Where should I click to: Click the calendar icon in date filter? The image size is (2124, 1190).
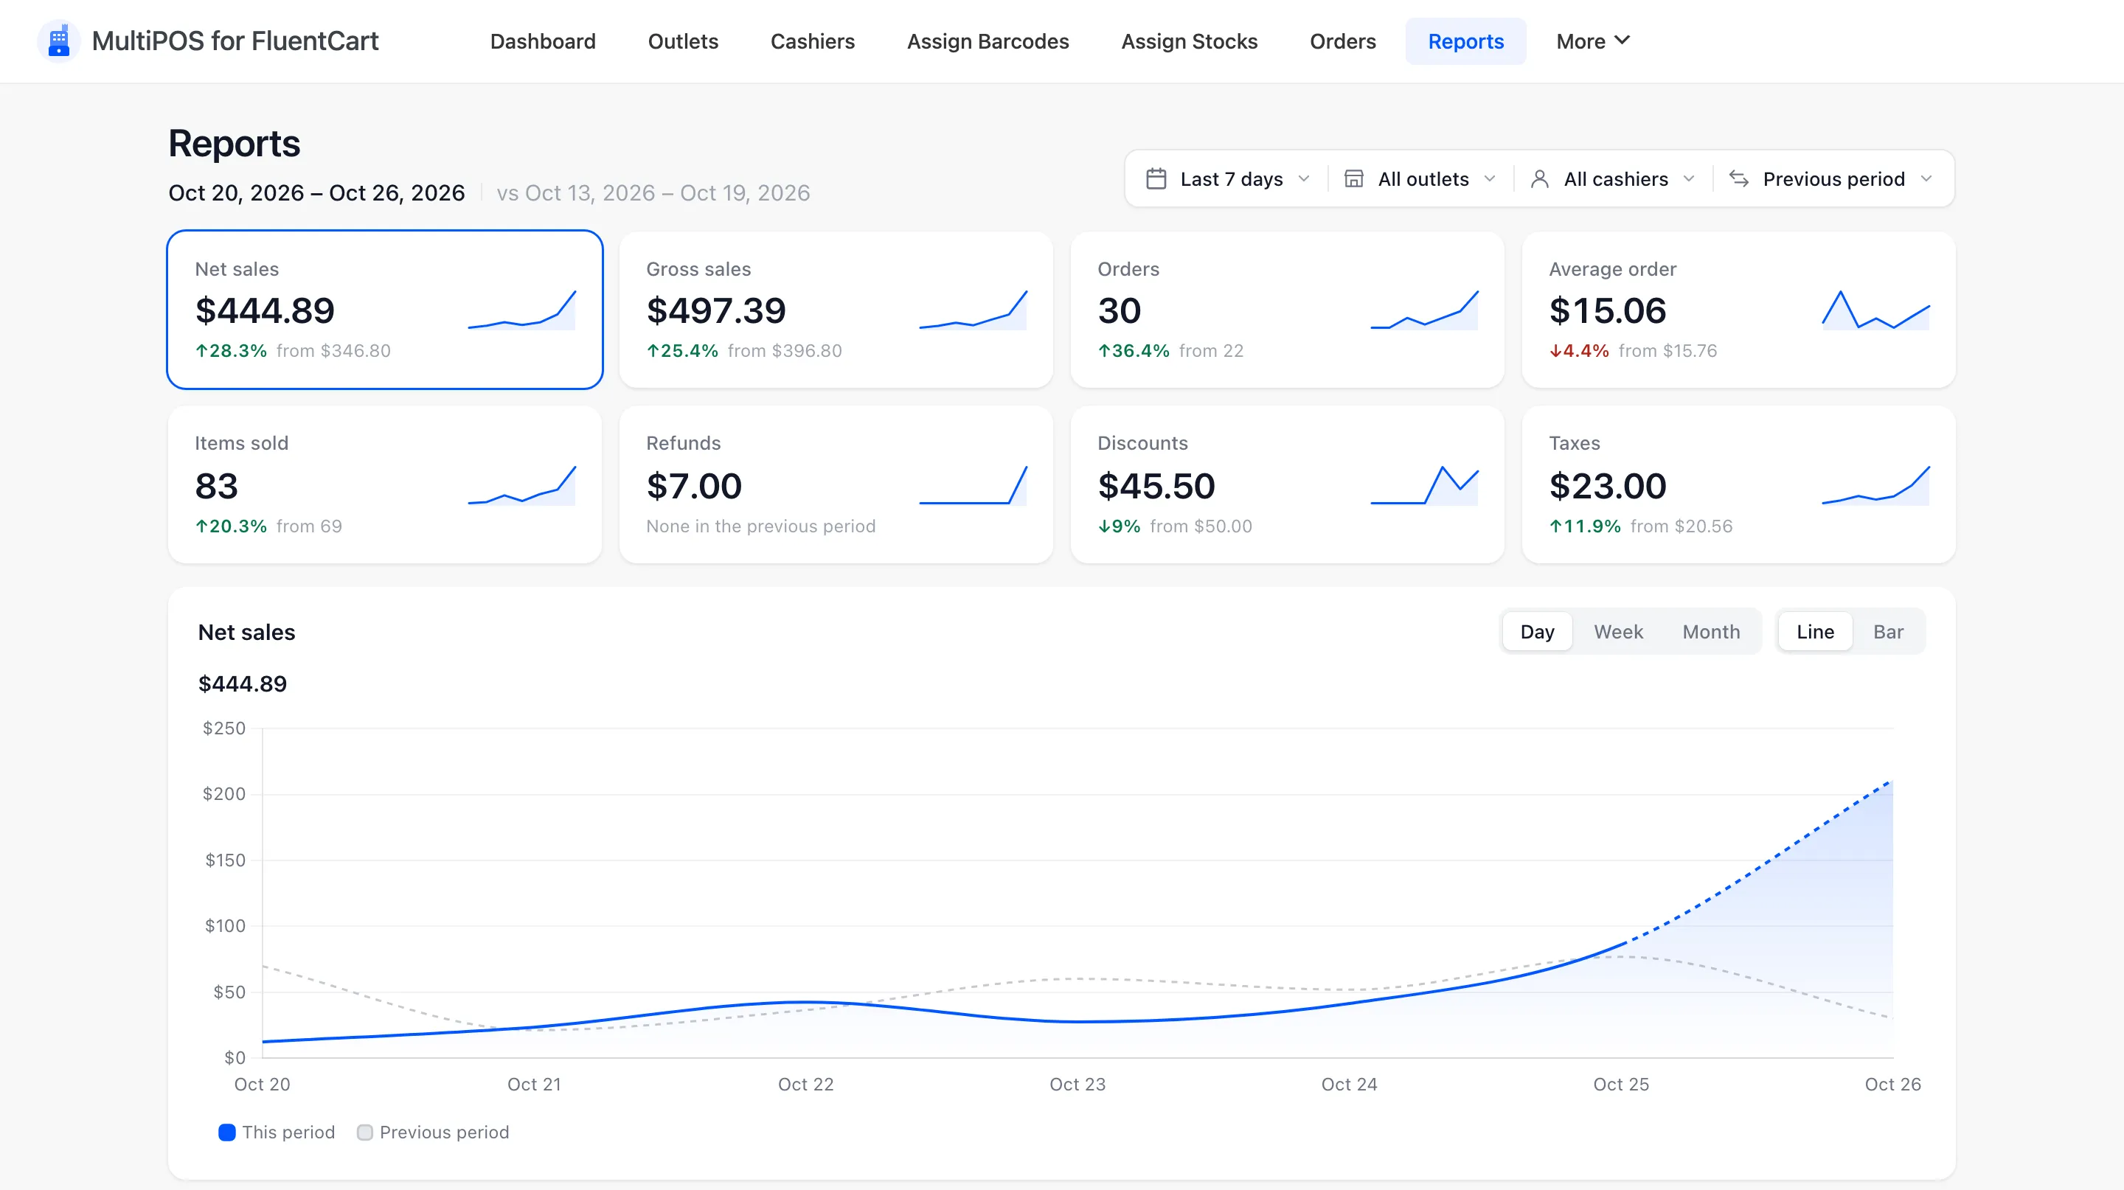coord(1156,179)
